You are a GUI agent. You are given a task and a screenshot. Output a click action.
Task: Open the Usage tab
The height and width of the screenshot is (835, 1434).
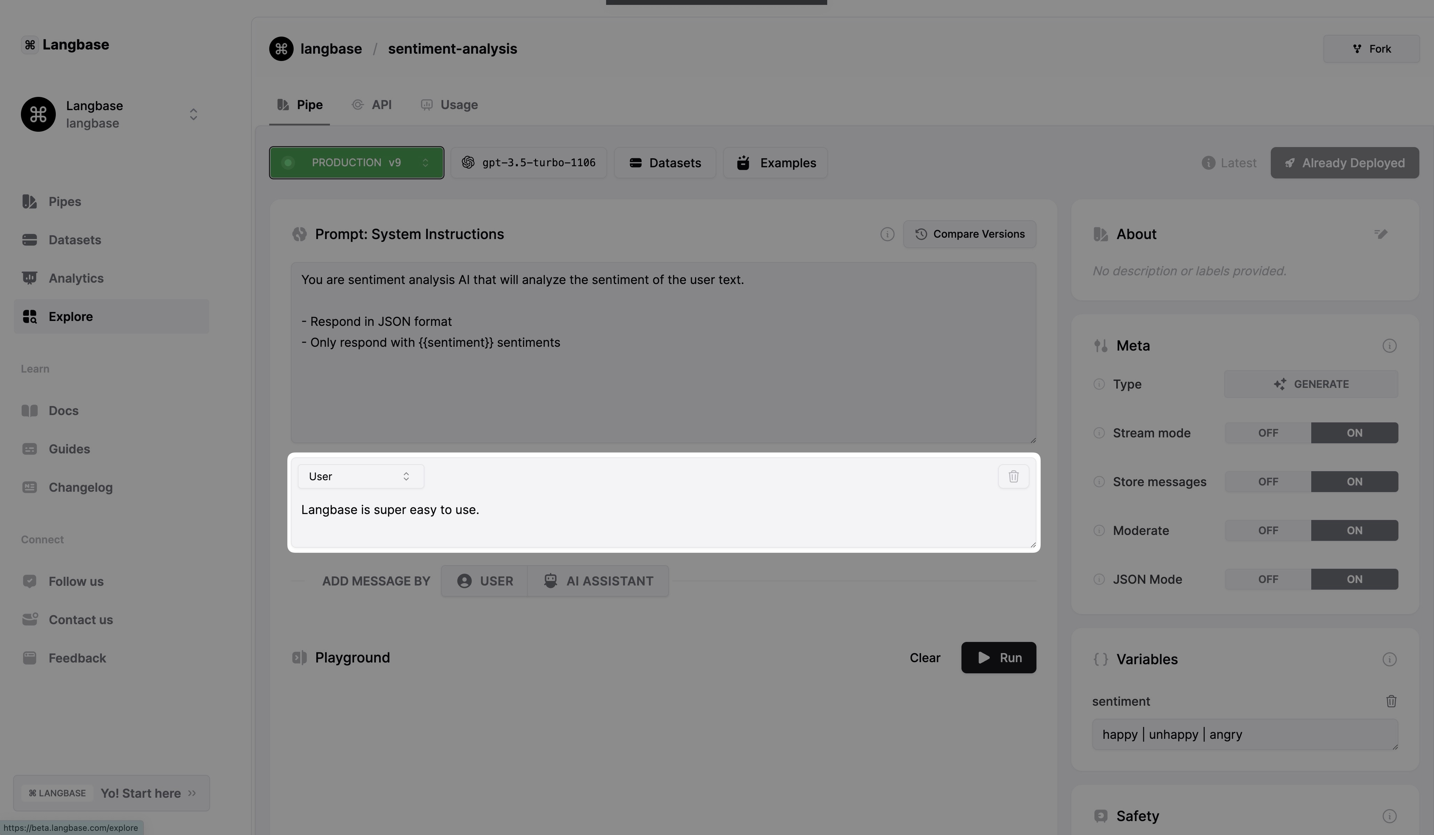click(449, 105)
